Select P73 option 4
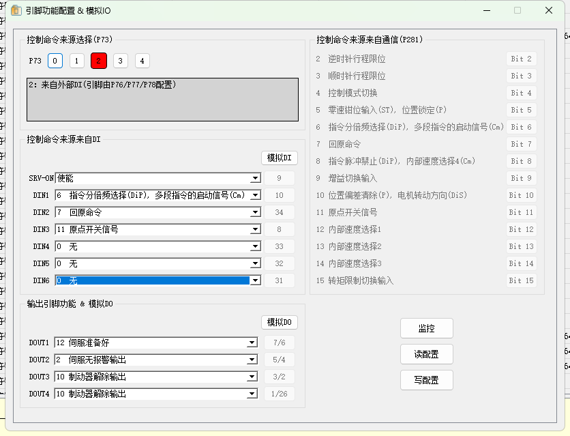 click(x=142, y=61)
